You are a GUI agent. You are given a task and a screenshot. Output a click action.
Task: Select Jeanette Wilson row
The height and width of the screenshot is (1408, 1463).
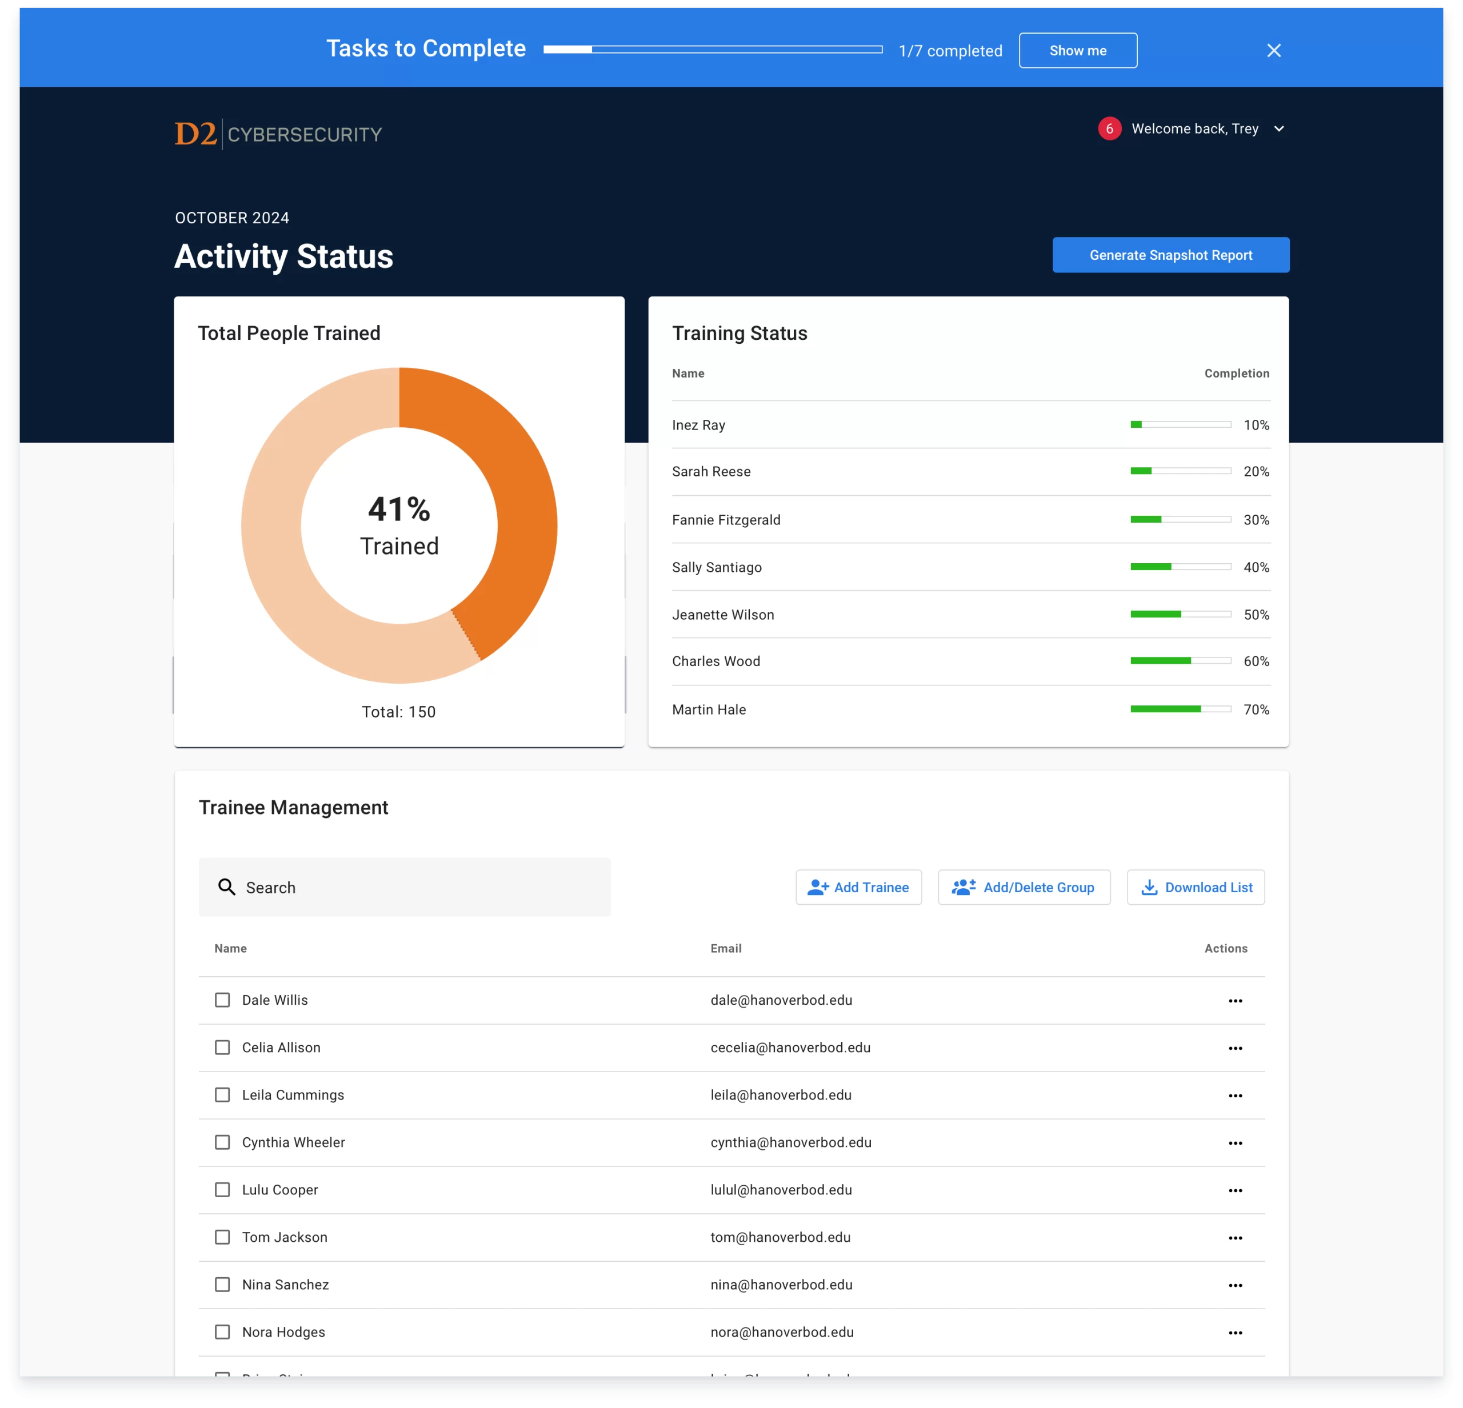click(970, 614)
